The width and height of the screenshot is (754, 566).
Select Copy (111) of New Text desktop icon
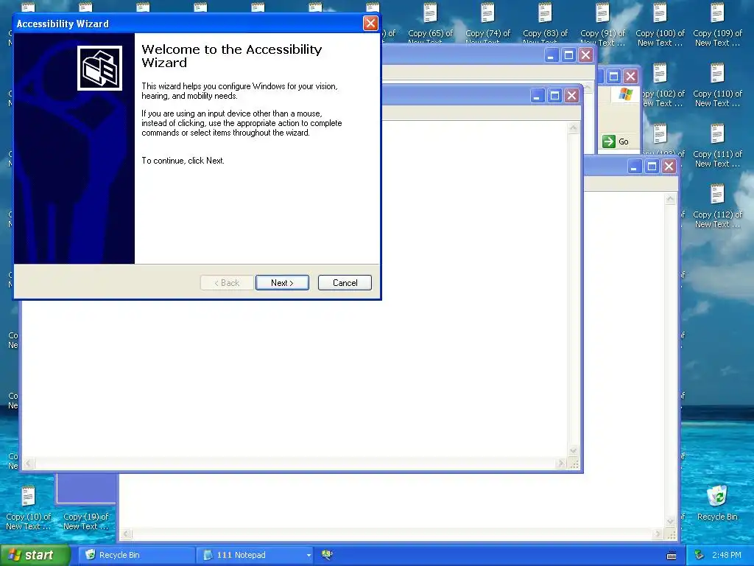717,145
